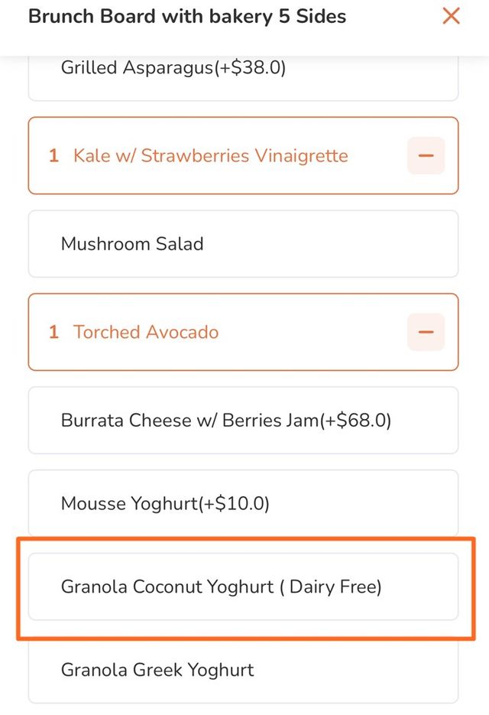This screenshot has height=715, width=489.
Task: Tap the Kale w/ Strawberries Vinaigrette label
Action: [211, 155]
